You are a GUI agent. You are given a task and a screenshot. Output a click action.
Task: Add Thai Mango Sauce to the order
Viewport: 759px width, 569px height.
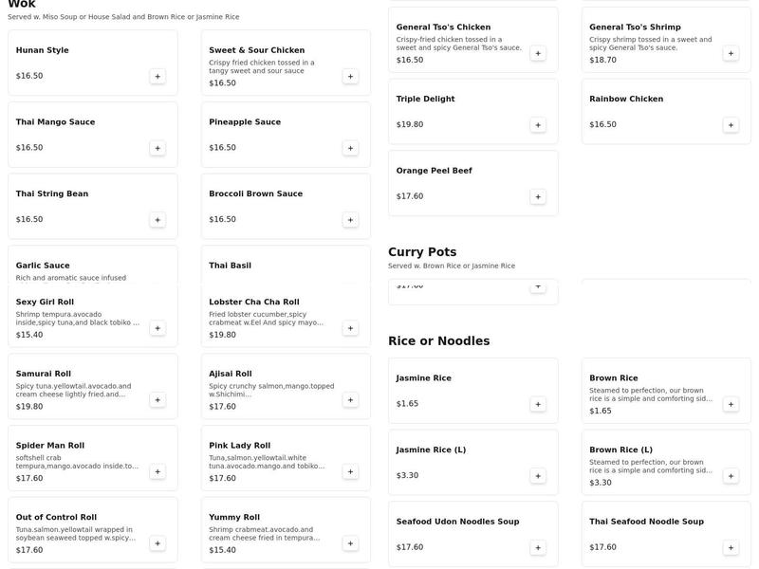[x=157, y=147]
